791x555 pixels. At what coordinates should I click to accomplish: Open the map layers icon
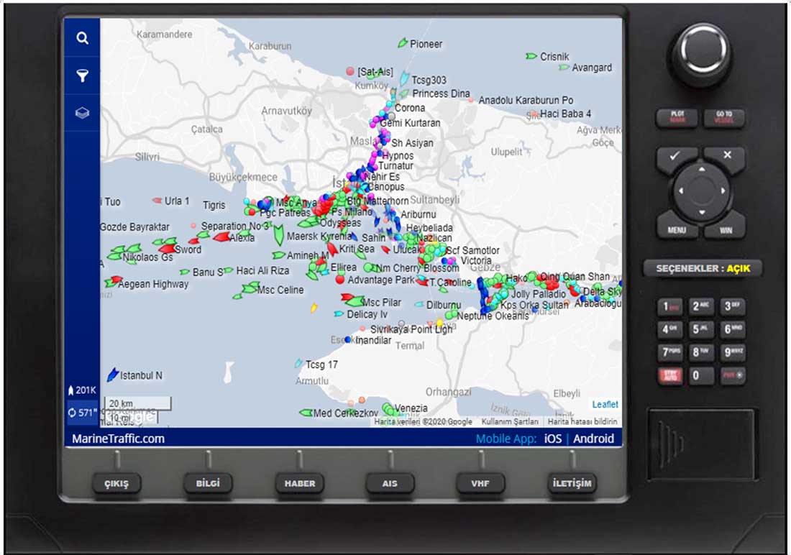82,113
